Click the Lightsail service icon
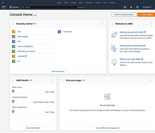 (14, 56)
